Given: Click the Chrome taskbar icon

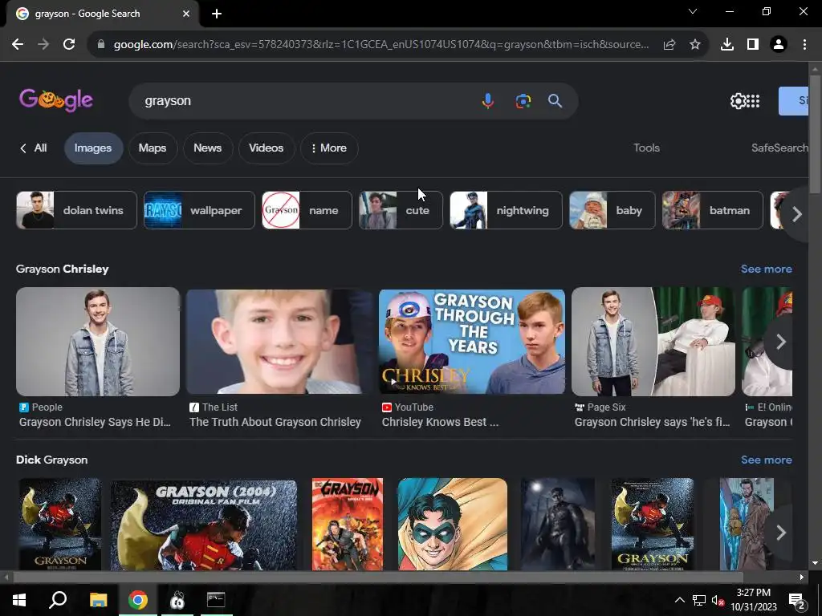Looking at the screenshot, I should click(138, 600).
